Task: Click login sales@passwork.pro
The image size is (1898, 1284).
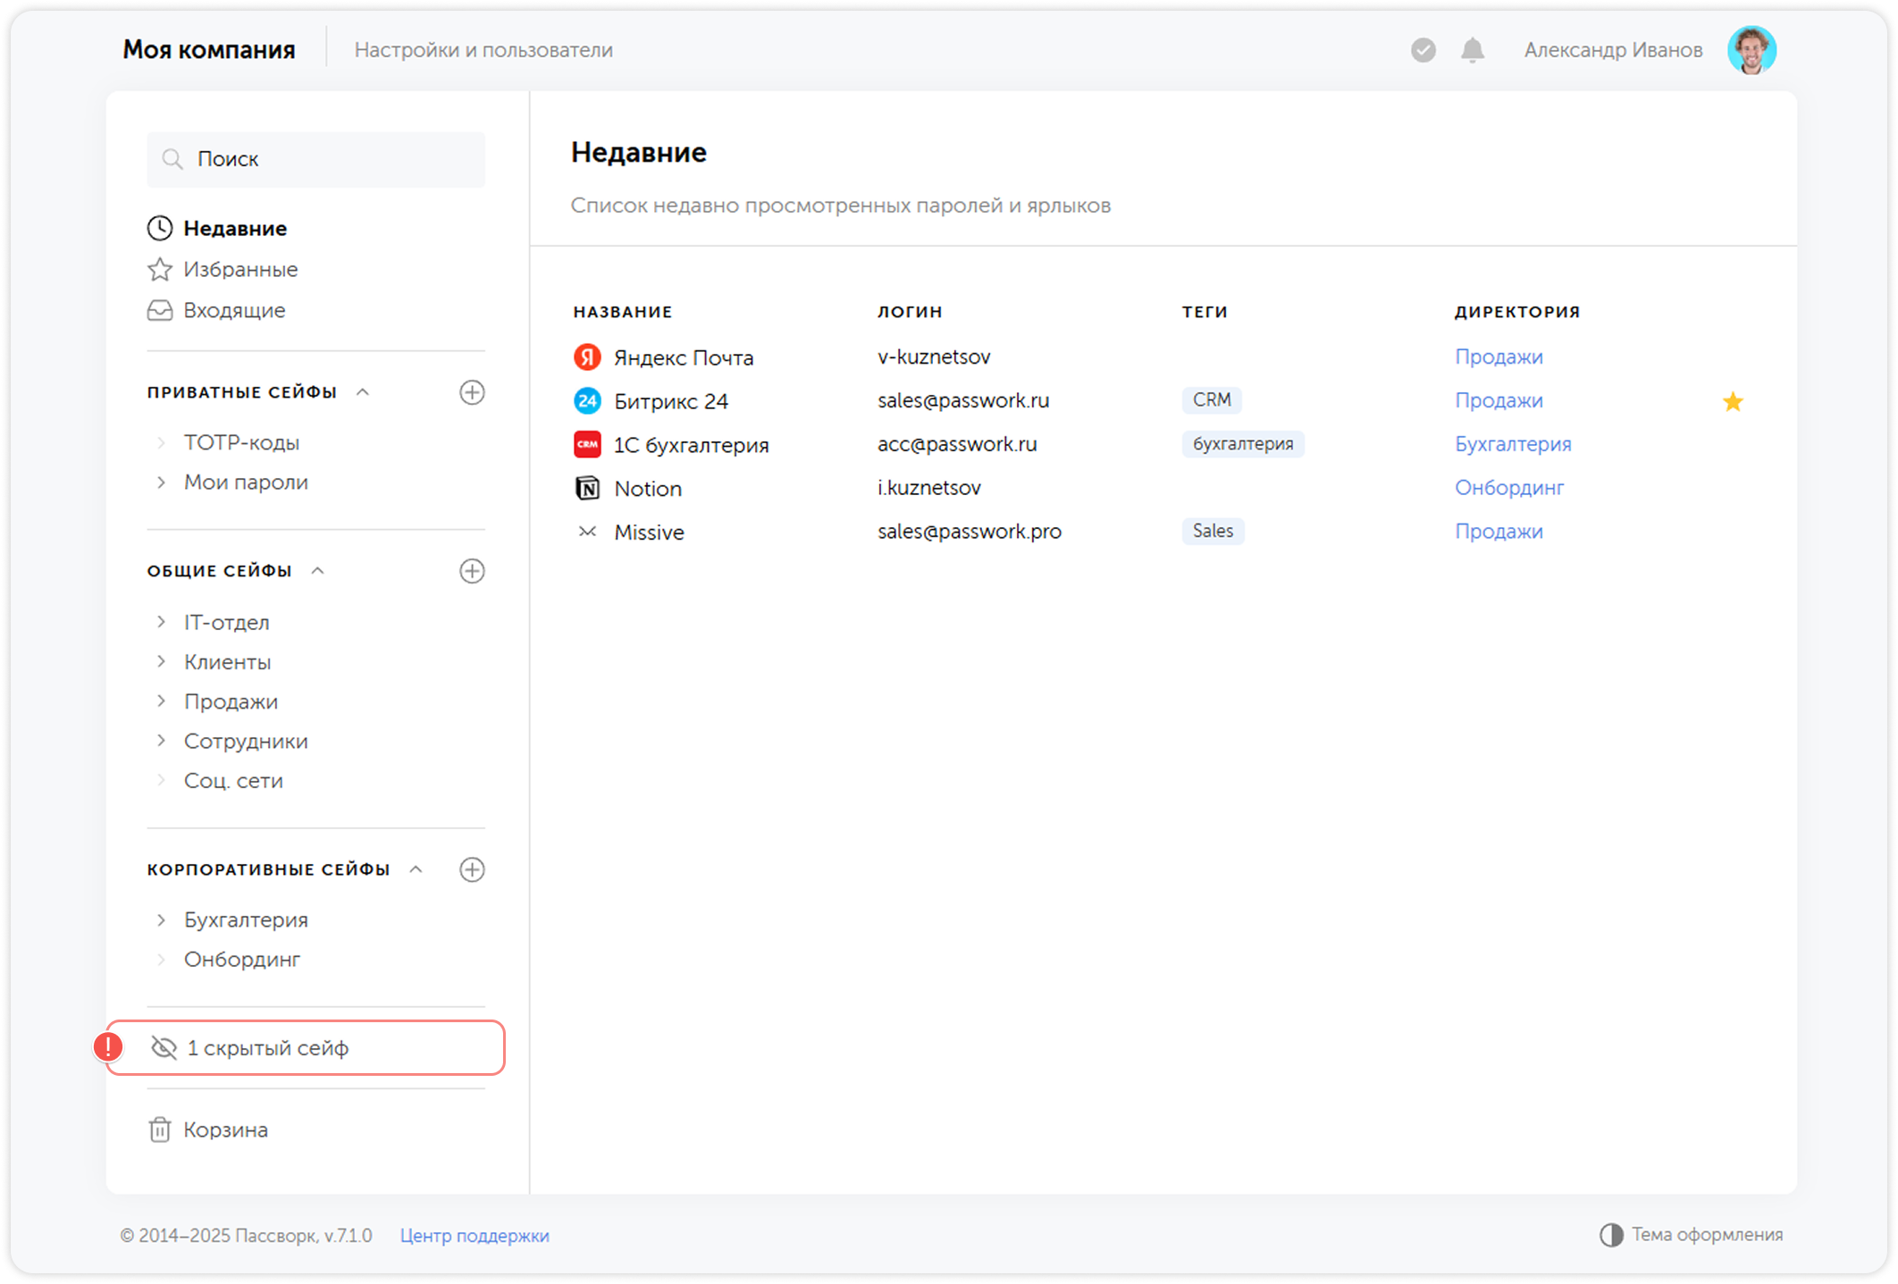Action: (x=970, y=532)
